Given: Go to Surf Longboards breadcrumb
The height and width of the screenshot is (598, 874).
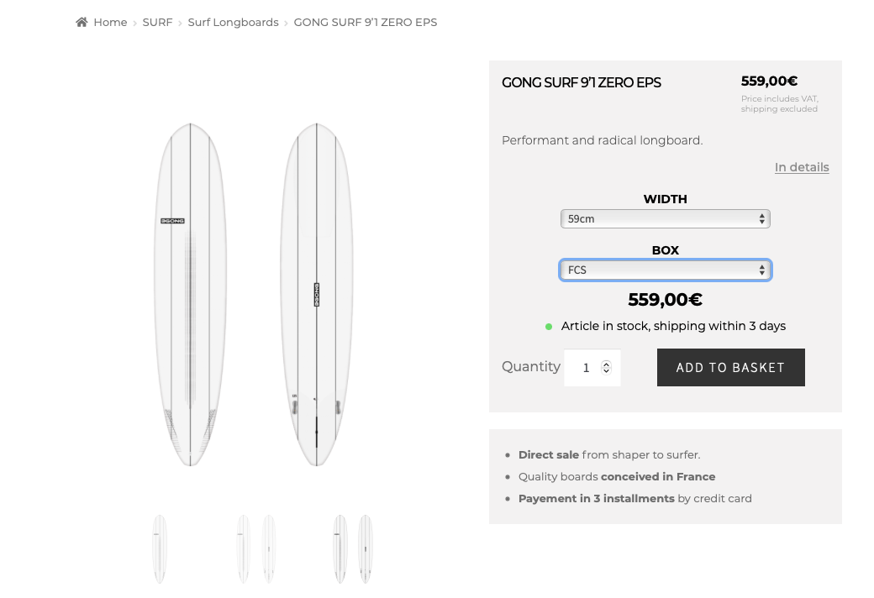Looking at the screenshot, I should (x=233, y=23).
